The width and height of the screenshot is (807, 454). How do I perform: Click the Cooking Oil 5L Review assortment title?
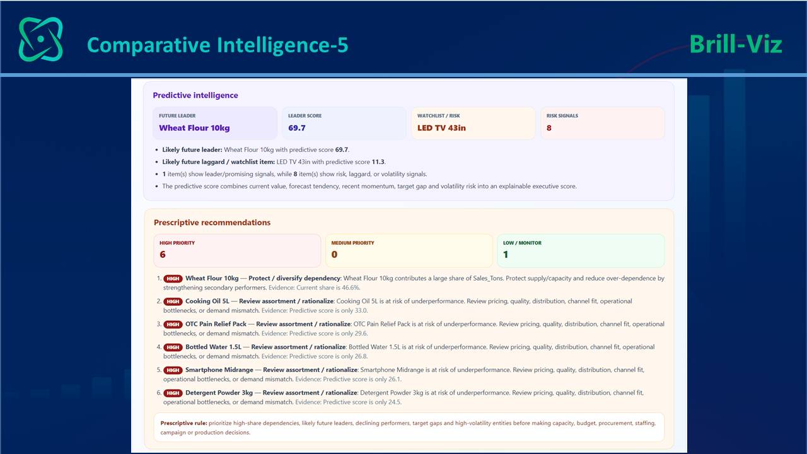coord(258,301)
